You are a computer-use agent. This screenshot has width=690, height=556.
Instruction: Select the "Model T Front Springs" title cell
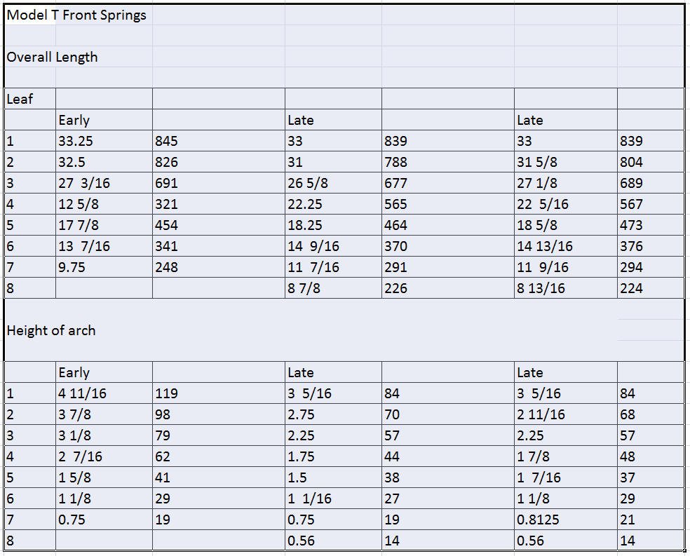[x=76, y=15]
